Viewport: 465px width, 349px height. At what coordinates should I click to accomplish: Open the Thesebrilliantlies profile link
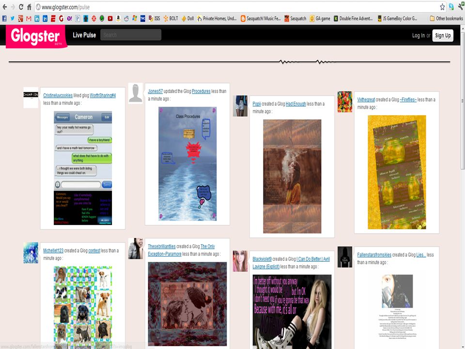[x=162, y=246]
